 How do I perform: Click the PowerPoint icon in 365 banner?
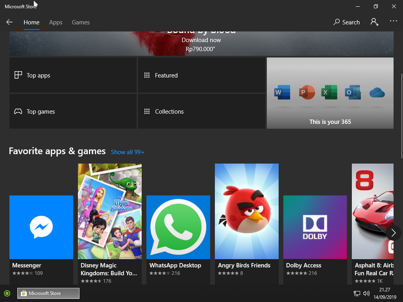pos(307,92)
